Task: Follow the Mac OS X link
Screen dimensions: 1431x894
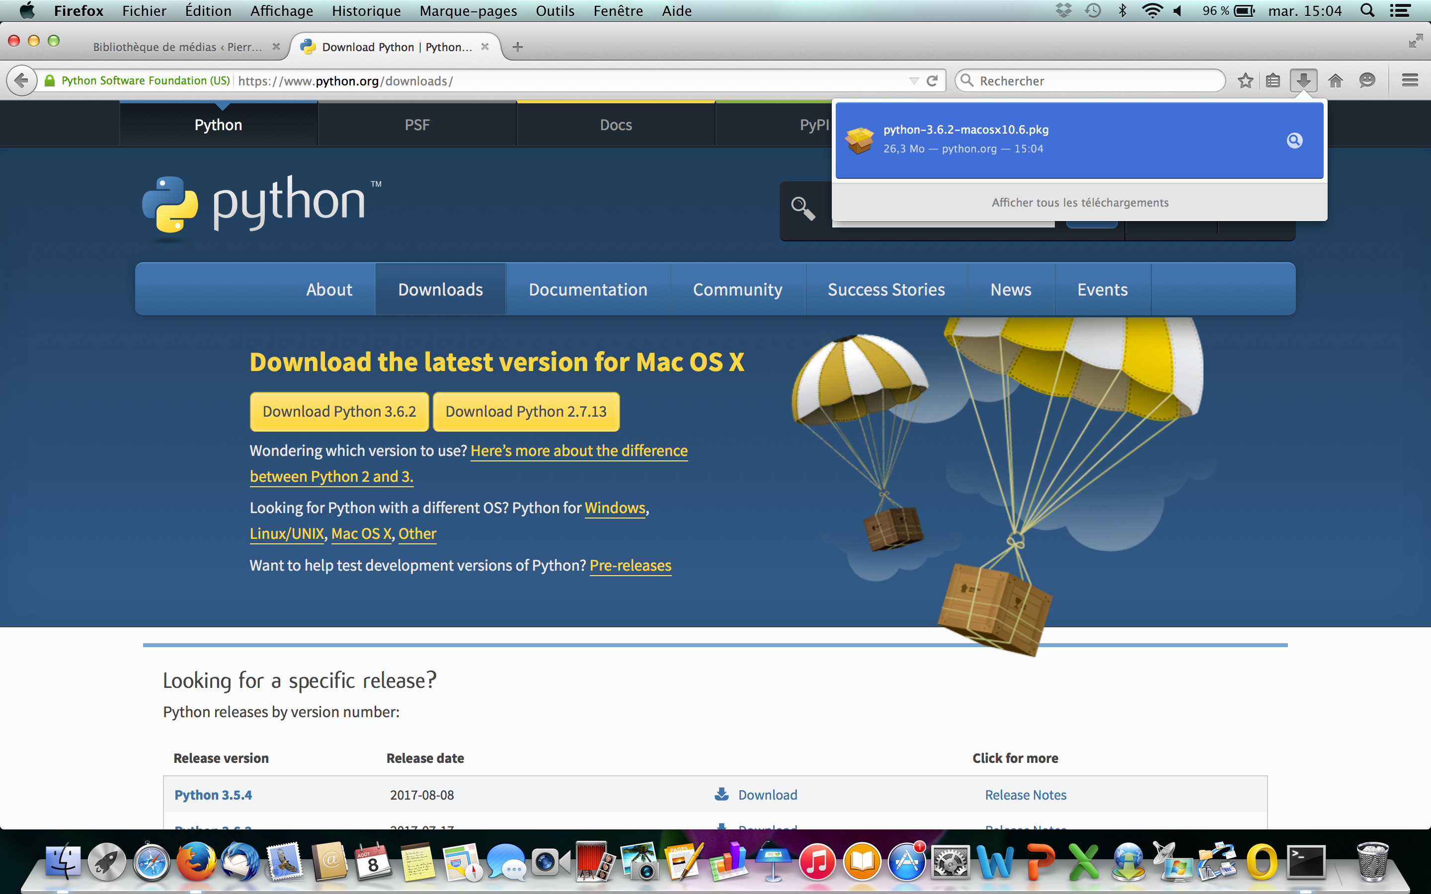Action: click(x=361, y=533)
